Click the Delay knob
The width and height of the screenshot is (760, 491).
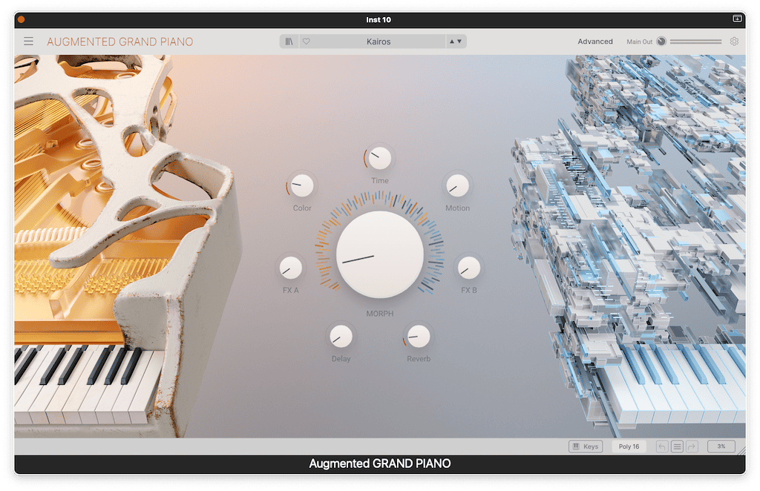click(x=341, y=337)
